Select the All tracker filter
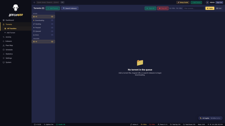 tap(43, 41)
